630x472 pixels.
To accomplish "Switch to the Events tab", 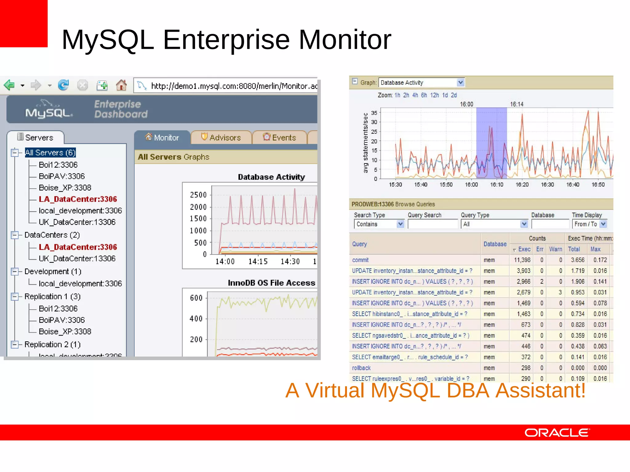I will [280, 137].
